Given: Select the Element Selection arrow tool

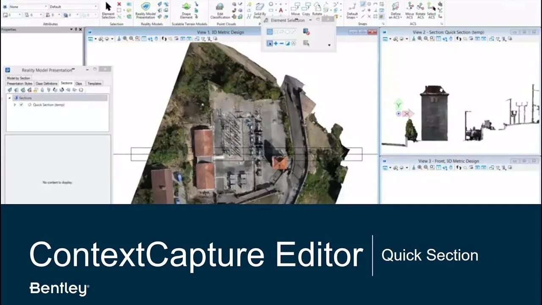Looking at the screenshot, I should 108,10.
